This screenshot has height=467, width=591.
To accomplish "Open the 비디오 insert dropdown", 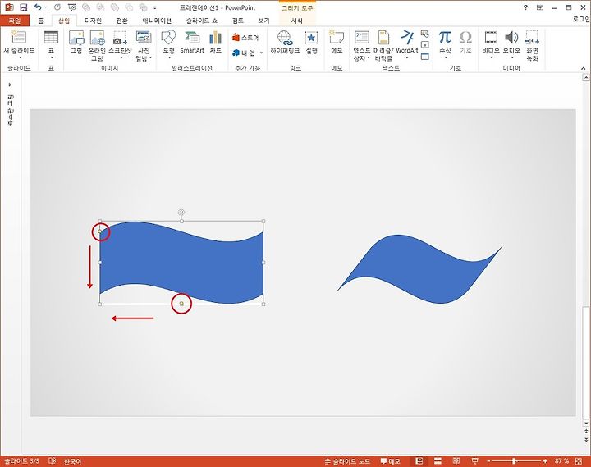I will click(491, 44).
